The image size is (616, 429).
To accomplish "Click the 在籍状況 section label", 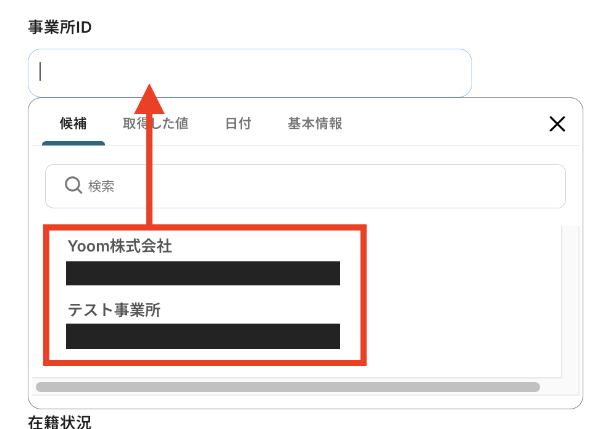I will pyautogui.click(x=60, y=422).
